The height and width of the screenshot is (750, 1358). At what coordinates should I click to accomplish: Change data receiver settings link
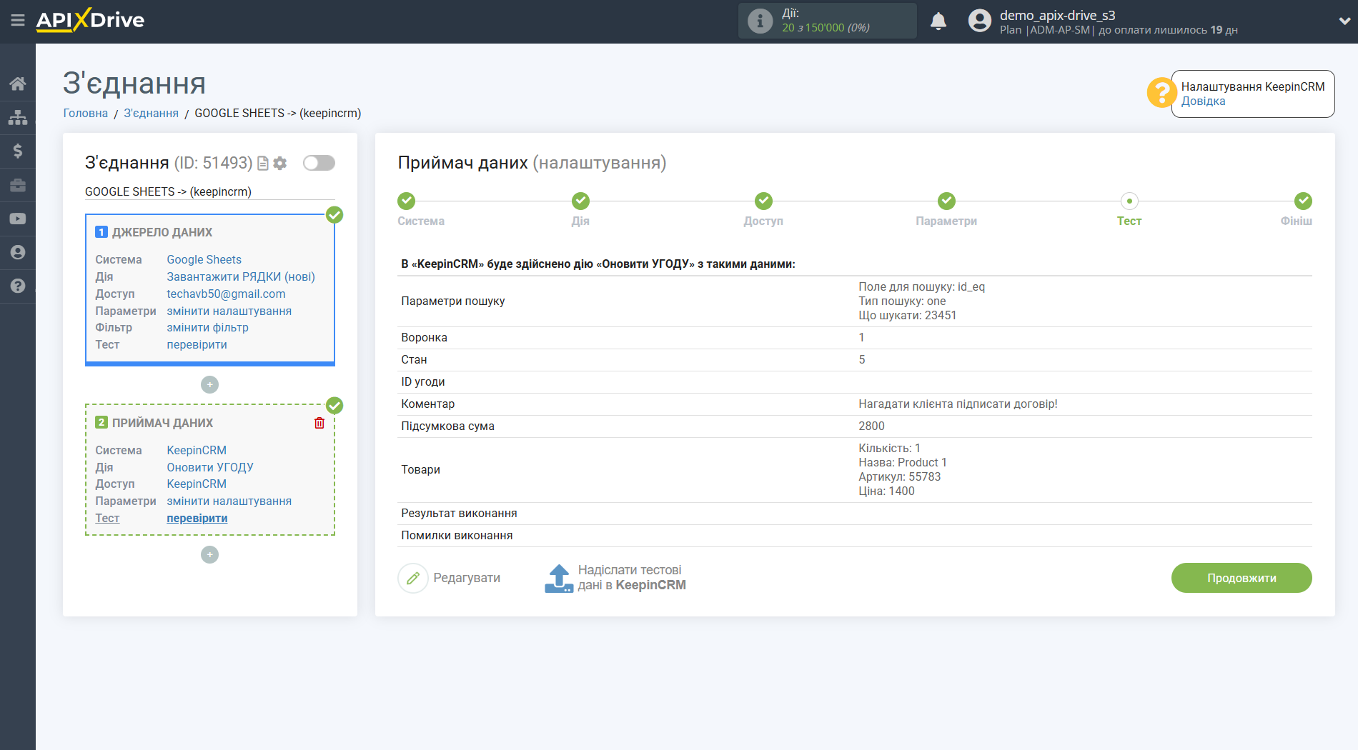(229, 501)
